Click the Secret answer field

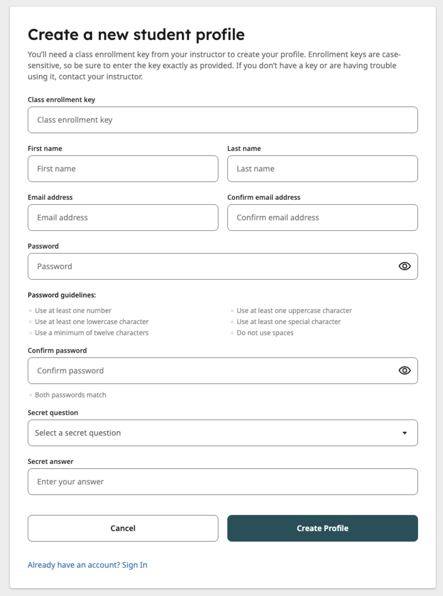(223, 482)
